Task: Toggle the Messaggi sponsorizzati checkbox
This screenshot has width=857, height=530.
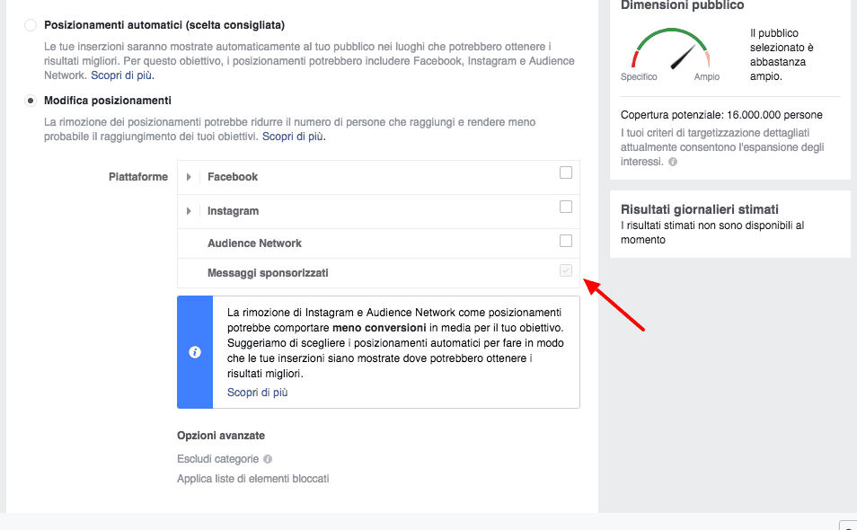Action: click(566, 270)
